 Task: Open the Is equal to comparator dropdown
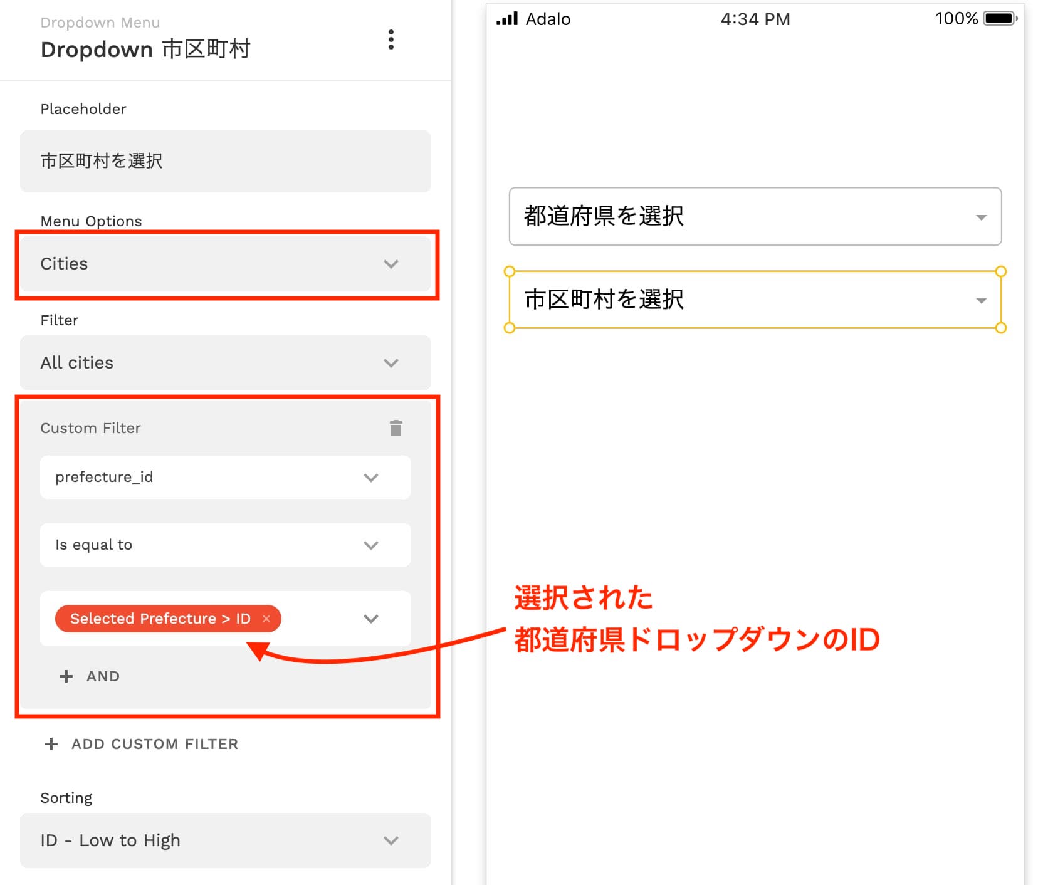click(226, 545)
